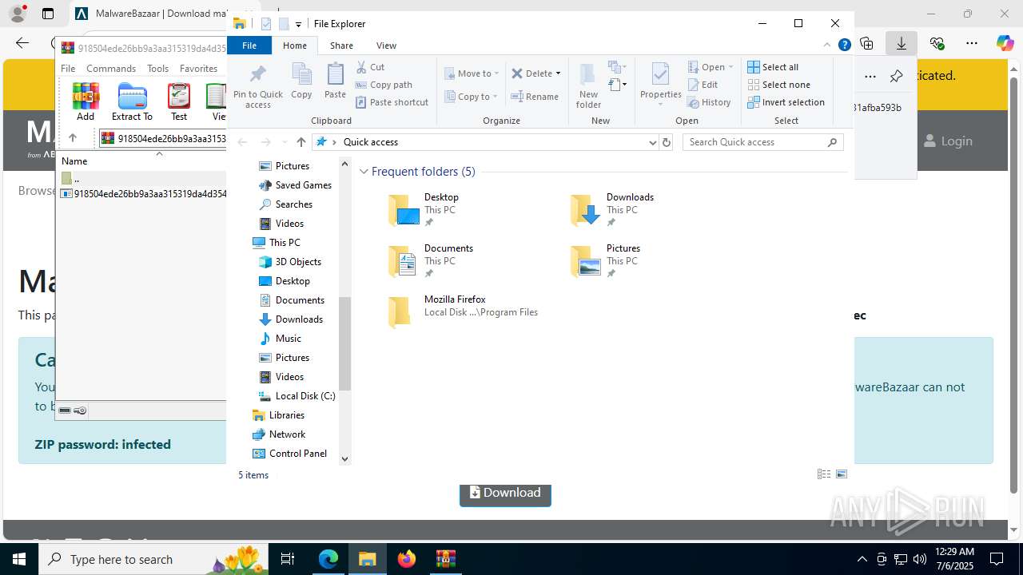Click navigation pane scroll down arrow
Screen dimensions: 1023x575
click(x=345, y=458)
